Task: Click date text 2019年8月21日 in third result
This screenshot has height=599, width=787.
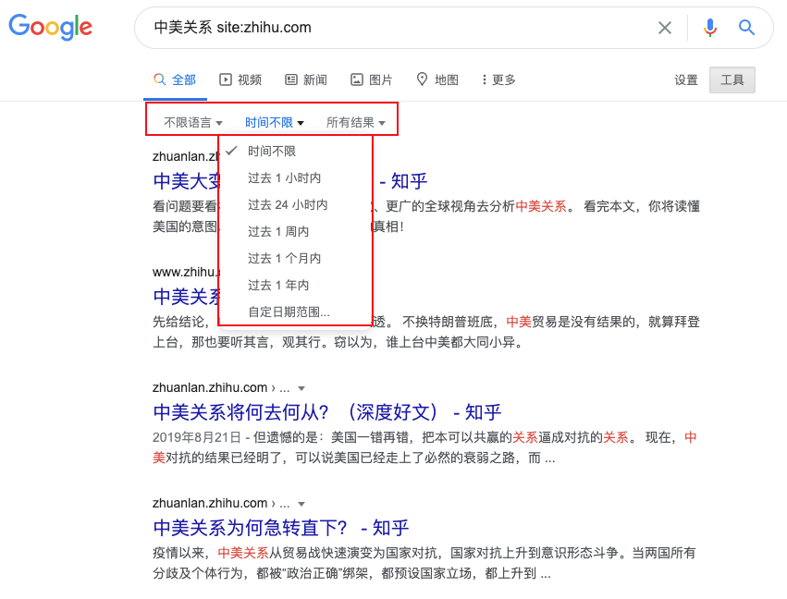Action: click(x=197, y=437)
